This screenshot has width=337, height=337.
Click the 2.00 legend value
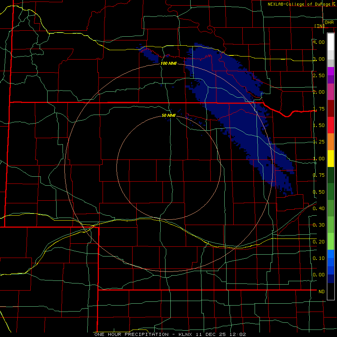[319, 92]
